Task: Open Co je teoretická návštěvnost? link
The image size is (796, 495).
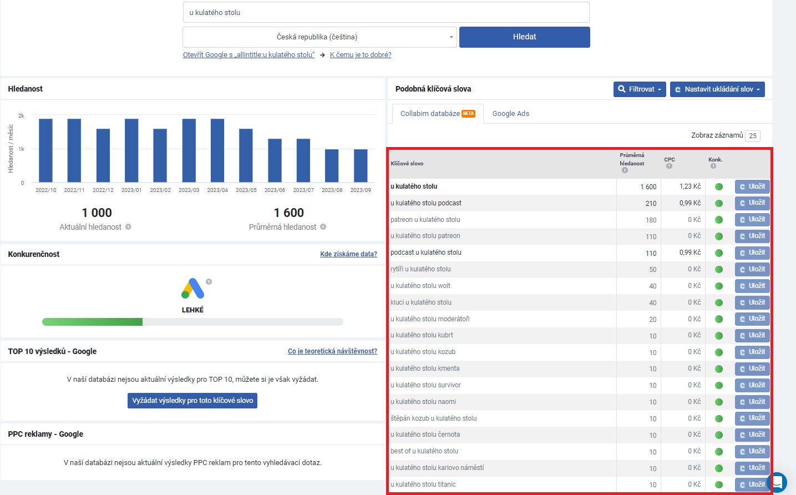Action: (332, 351)
